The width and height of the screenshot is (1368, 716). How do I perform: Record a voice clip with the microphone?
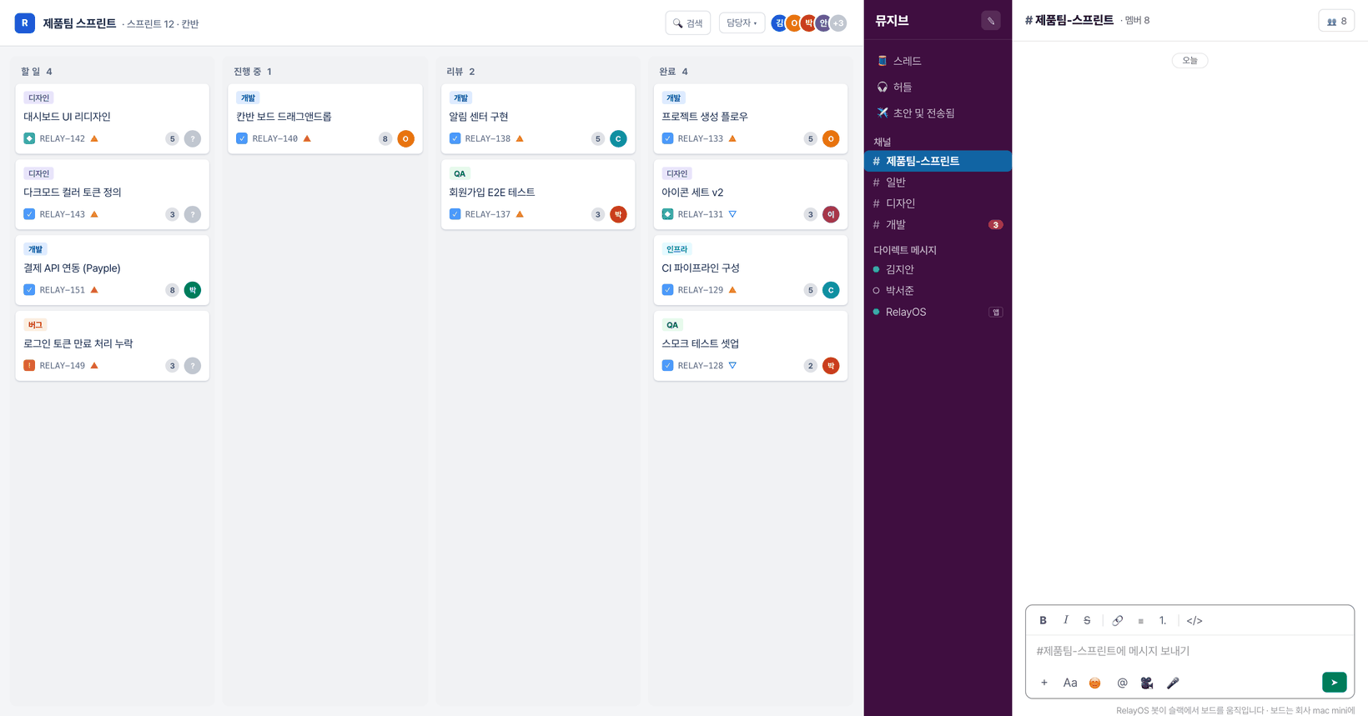1173,683
